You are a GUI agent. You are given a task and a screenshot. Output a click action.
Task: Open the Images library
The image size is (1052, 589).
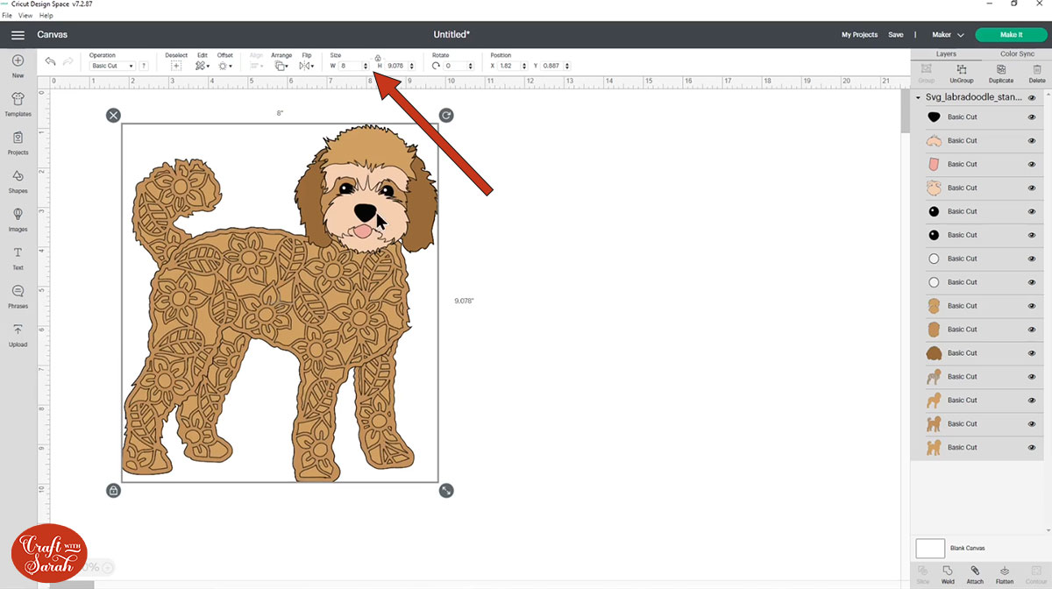(18, 218)
